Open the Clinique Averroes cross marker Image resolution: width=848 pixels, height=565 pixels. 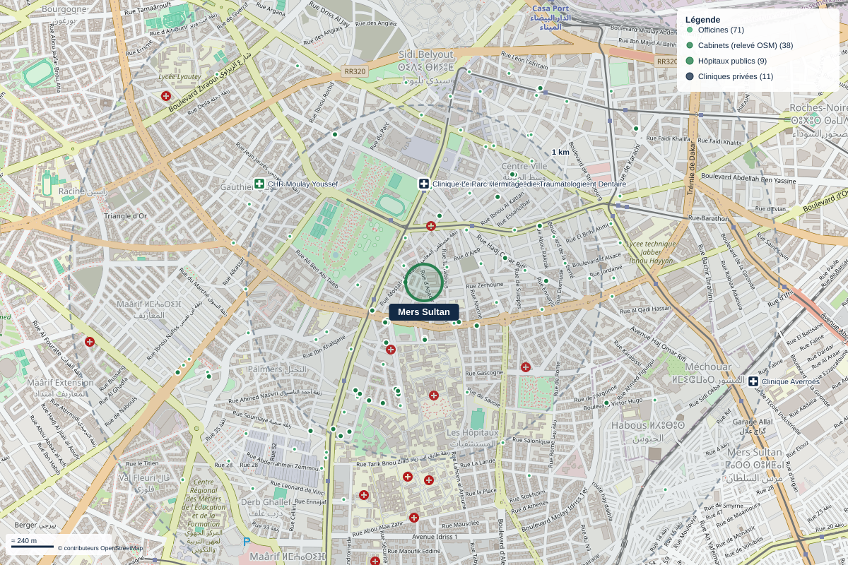click(753, 381)
